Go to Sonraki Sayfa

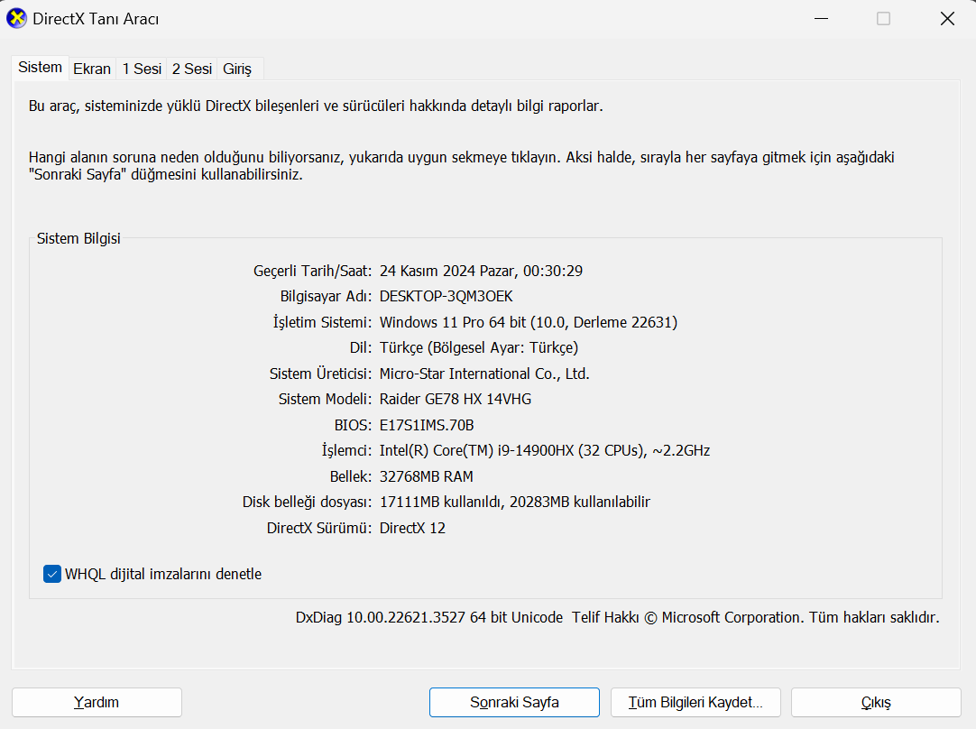pyautogui.click(x=514, y=702)
